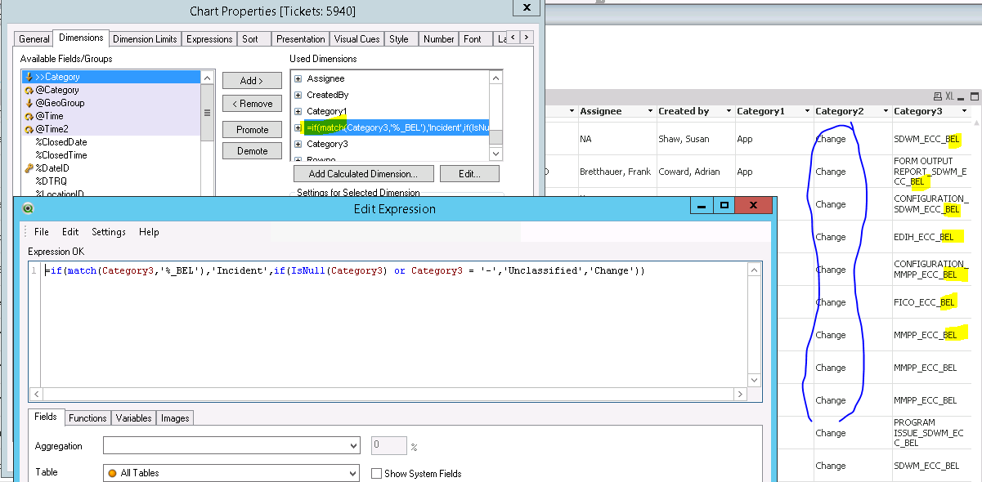Expand the calculated if(match) dimension
The width and height of the screenshot is (982, 482).
[x=298, y=127]
